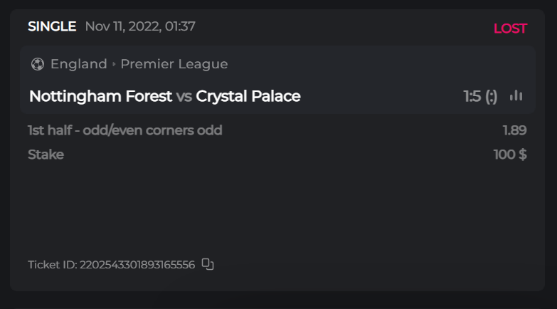Viewport: 557px width, 309px height.
Task: Select the Crystal Palace team name
Action: [x=248, y=96]
